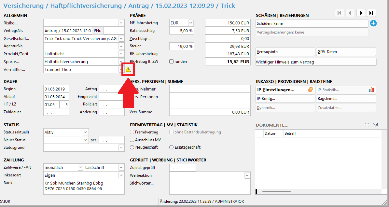Add a new Schaden with the blue plus icon

[x=373, y=23]
